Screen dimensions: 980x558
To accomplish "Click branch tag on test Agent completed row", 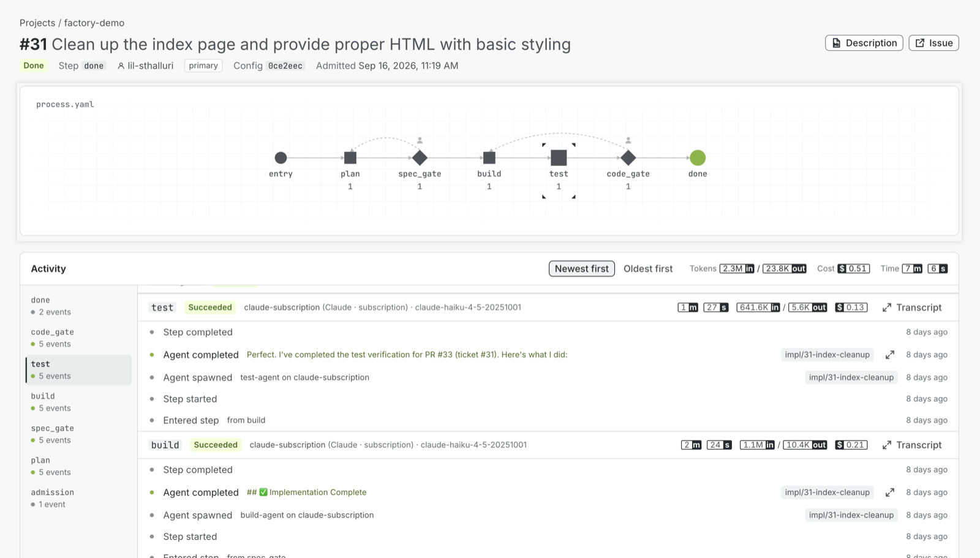I will (x=827, y=355).
